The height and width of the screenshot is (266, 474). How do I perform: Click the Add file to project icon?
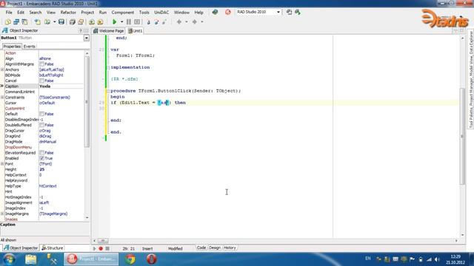[x=92, y=21]
